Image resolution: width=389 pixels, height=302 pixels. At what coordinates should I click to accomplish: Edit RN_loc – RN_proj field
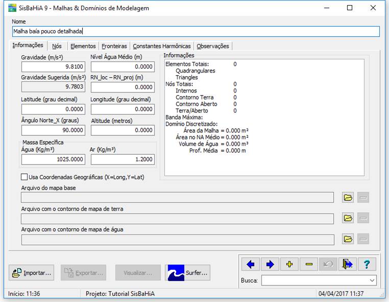[x=123, y=87]
